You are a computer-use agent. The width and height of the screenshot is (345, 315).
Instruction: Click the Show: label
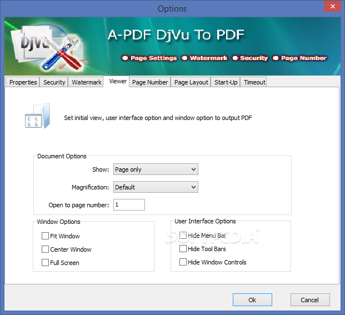point(101,169)
